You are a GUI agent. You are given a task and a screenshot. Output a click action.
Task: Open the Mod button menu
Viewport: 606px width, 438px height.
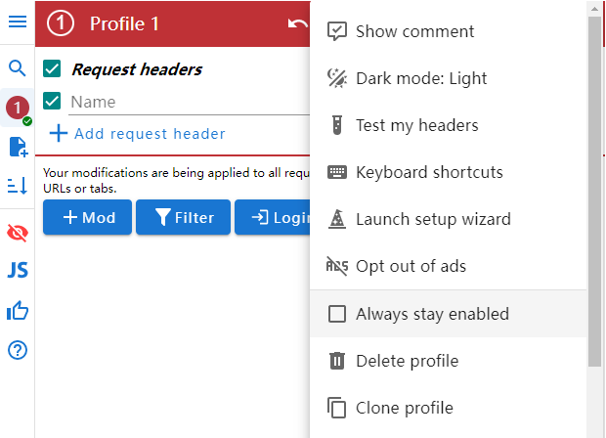tap(88, 217)
